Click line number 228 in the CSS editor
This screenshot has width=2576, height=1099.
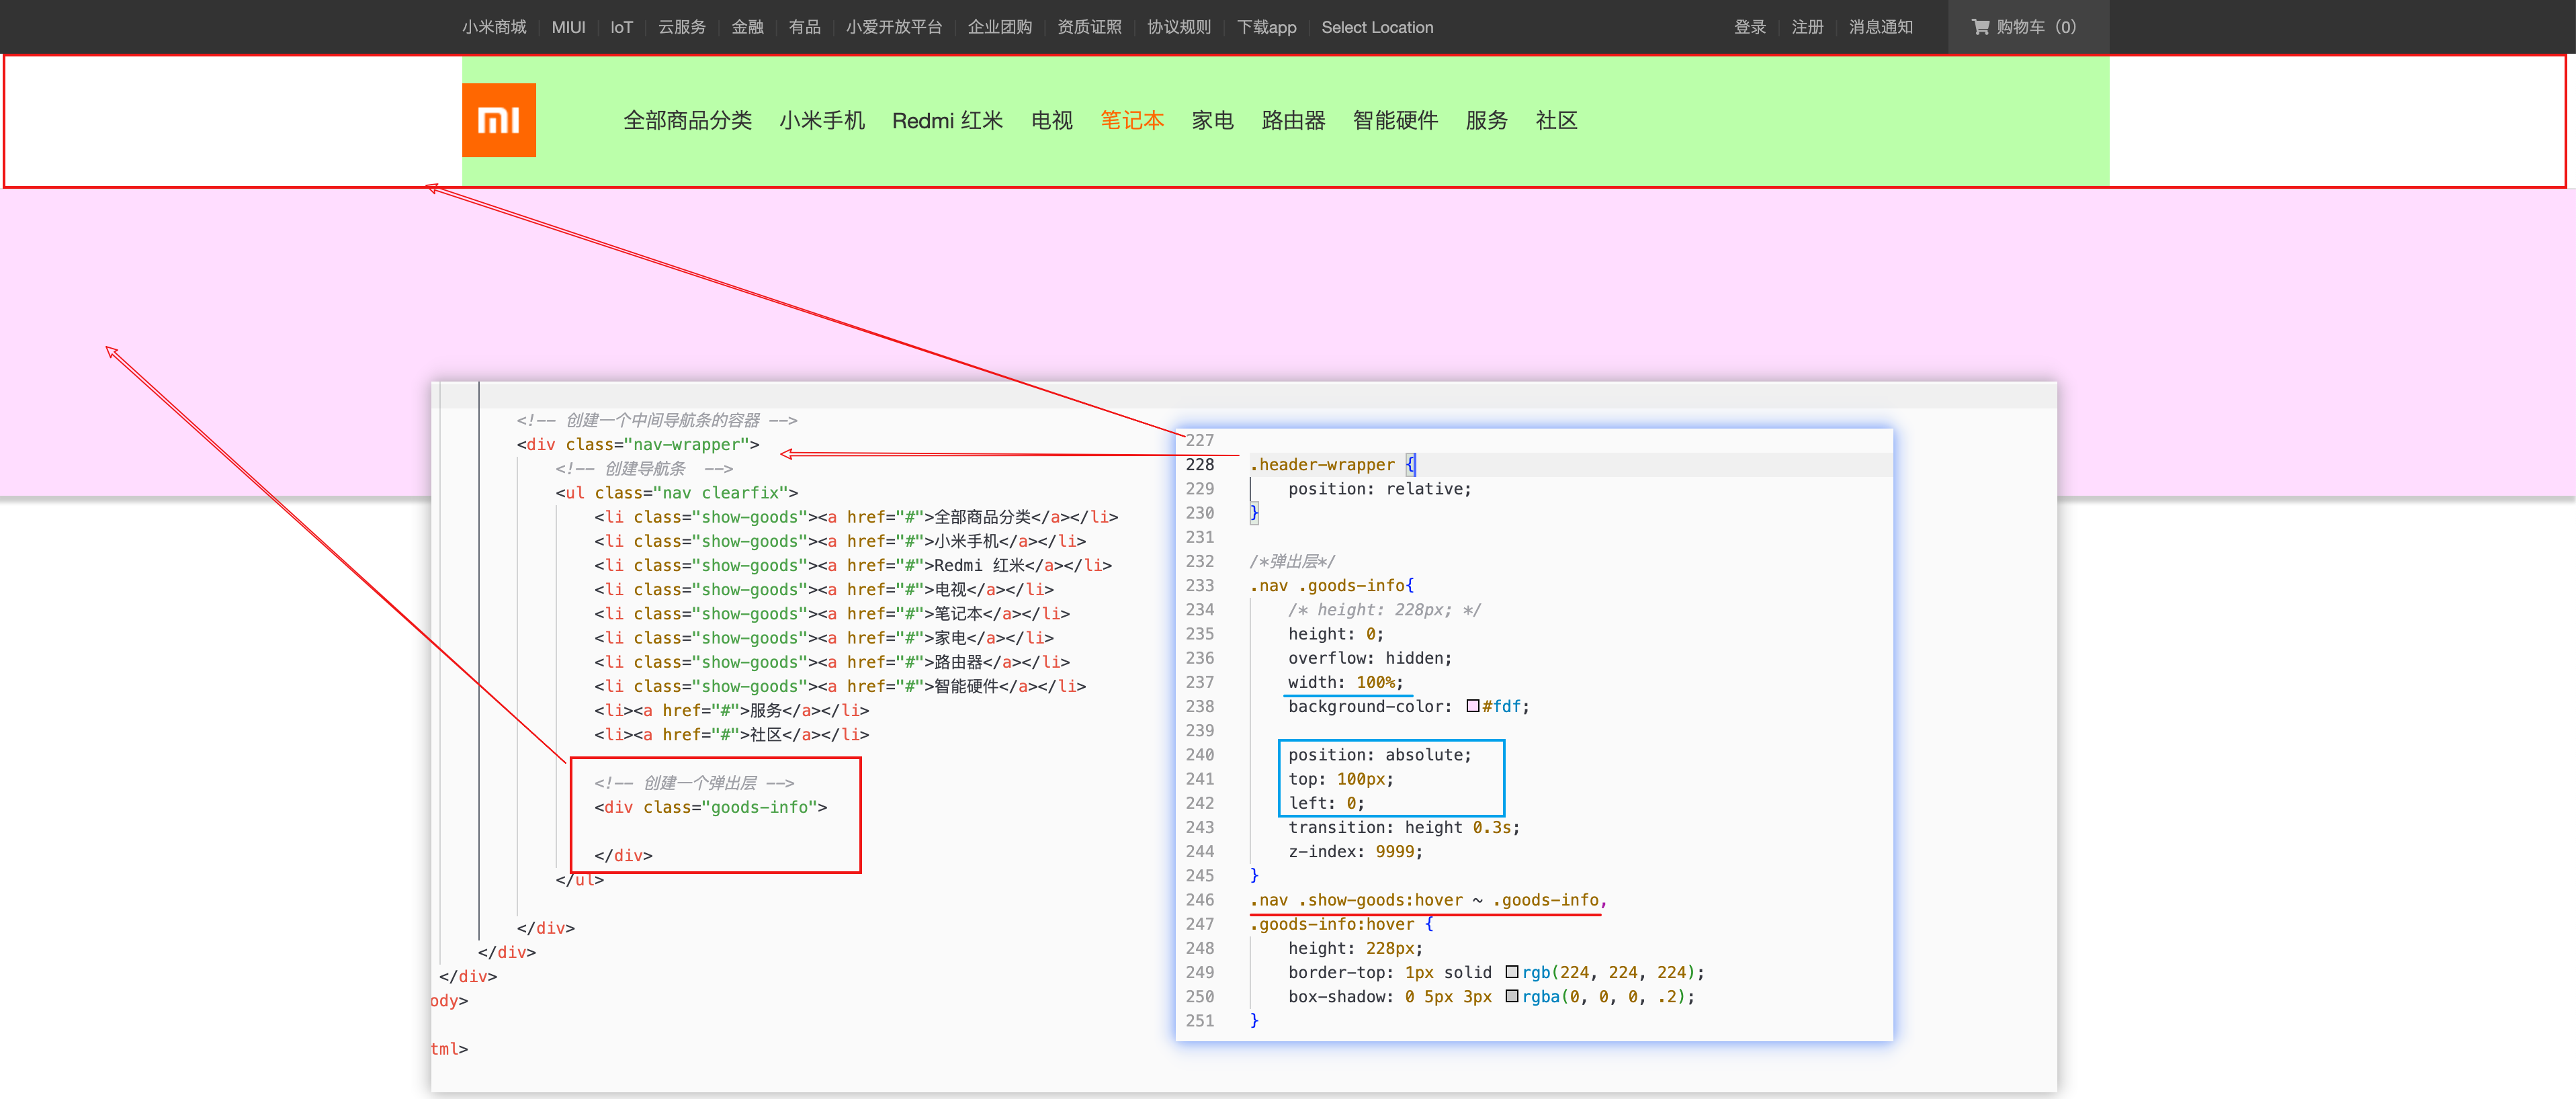1199,464
